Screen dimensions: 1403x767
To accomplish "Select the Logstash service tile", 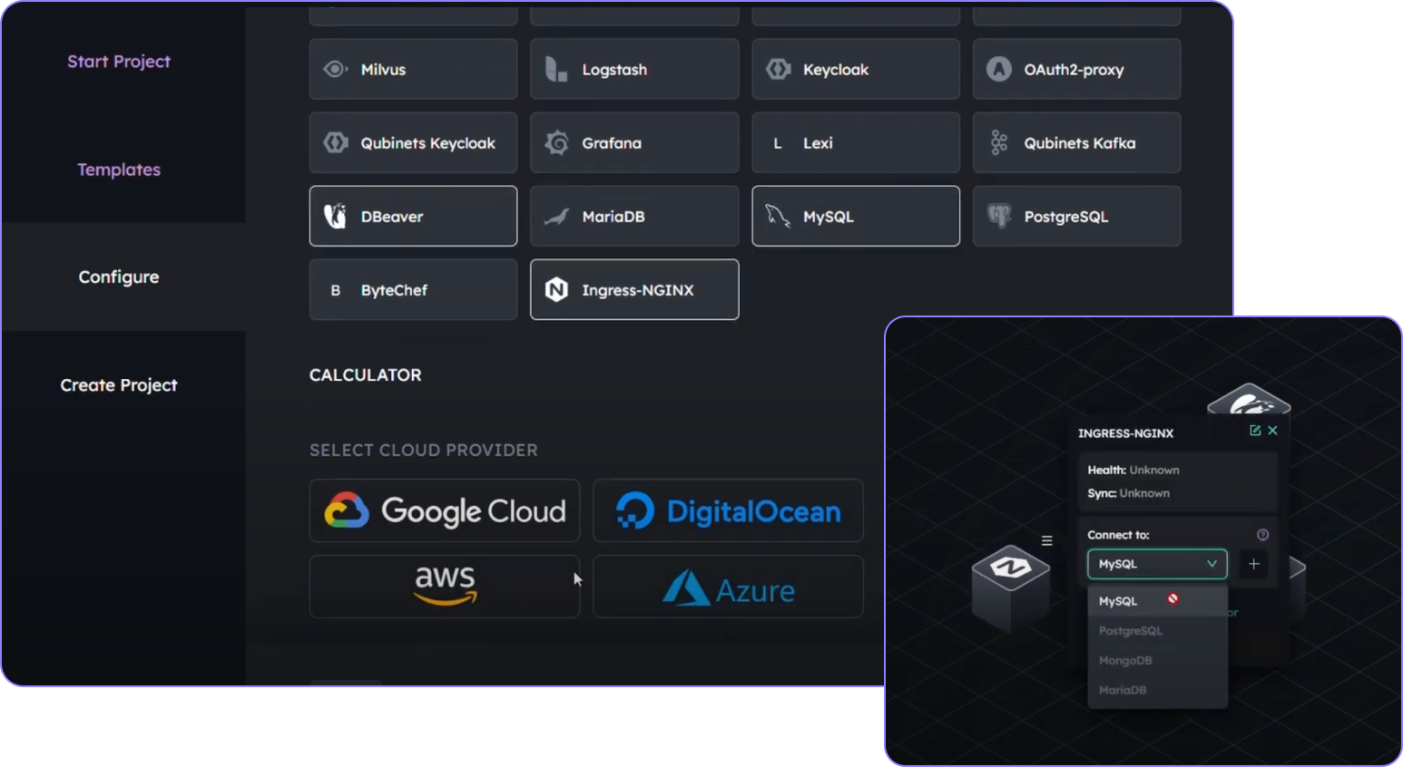I will tap(634, 69).
